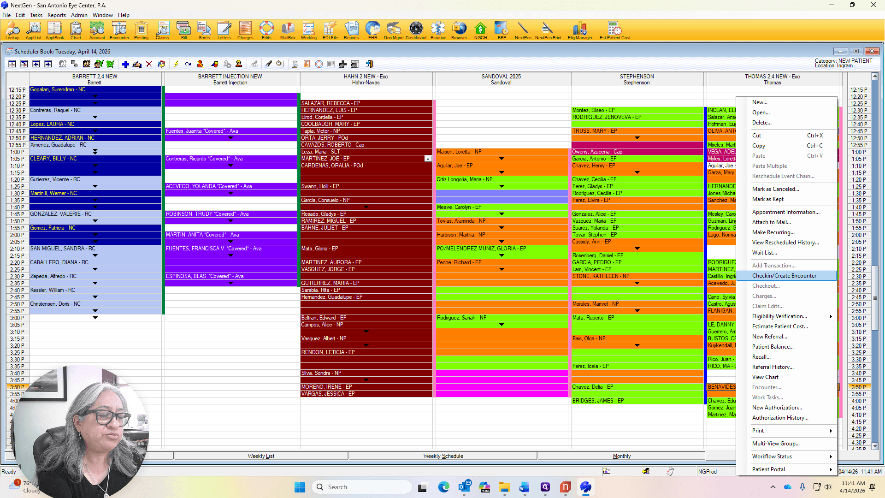
Task: Expand the Workflow Status submenu
Action: [831, 456]
